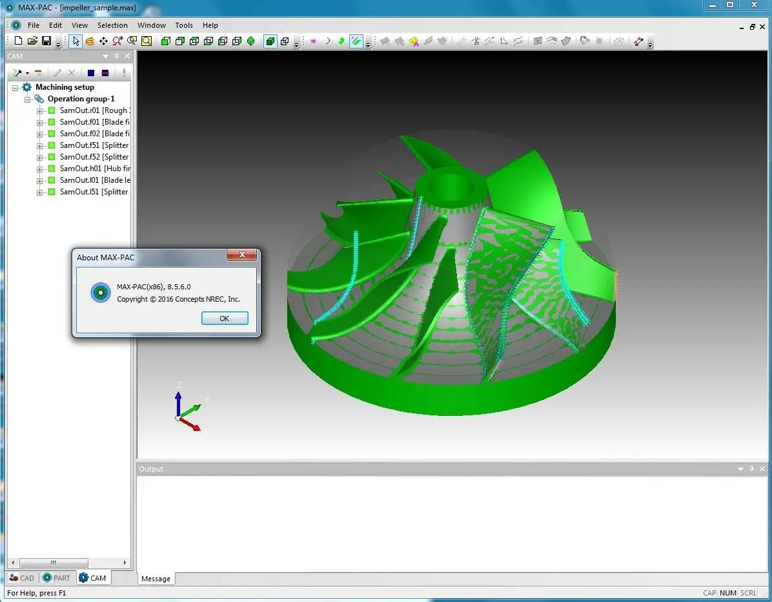Open the dropdown arrow beside the wand icon

pyautogui.click(x=27, y=74)
